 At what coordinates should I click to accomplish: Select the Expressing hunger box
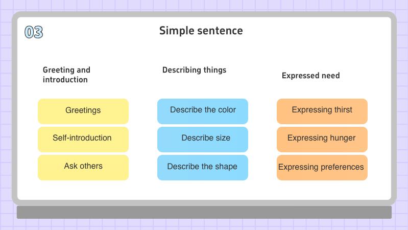[x=322, y=139]
